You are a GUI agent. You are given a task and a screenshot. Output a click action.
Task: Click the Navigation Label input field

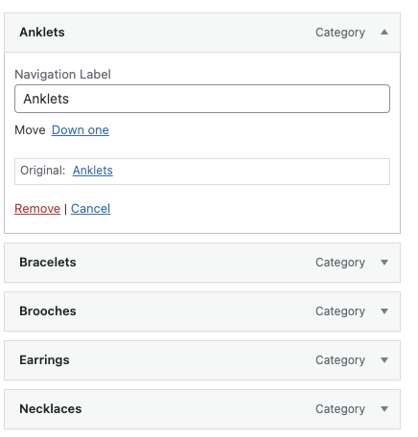(x=202, y=99)
